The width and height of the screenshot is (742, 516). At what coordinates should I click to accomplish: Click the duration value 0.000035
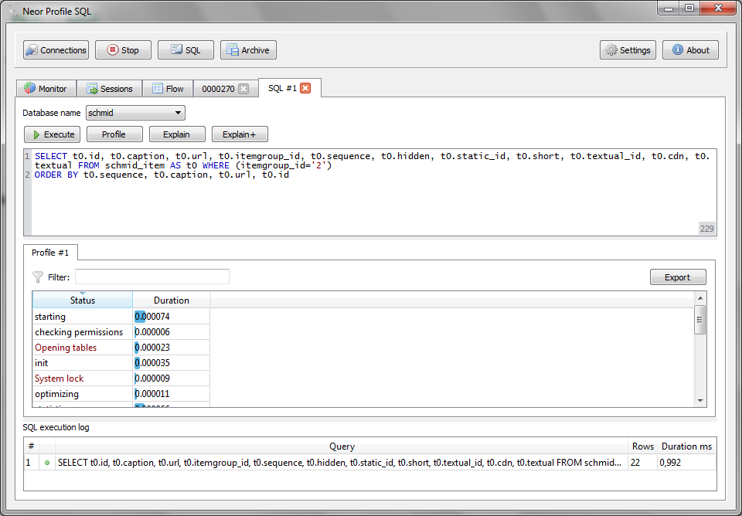(152, 363)
